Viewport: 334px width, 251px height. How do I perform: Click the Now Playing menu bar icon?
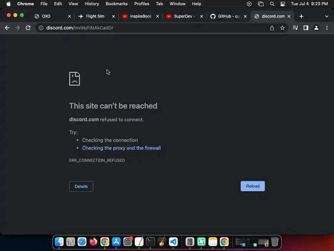click(249, 4)
